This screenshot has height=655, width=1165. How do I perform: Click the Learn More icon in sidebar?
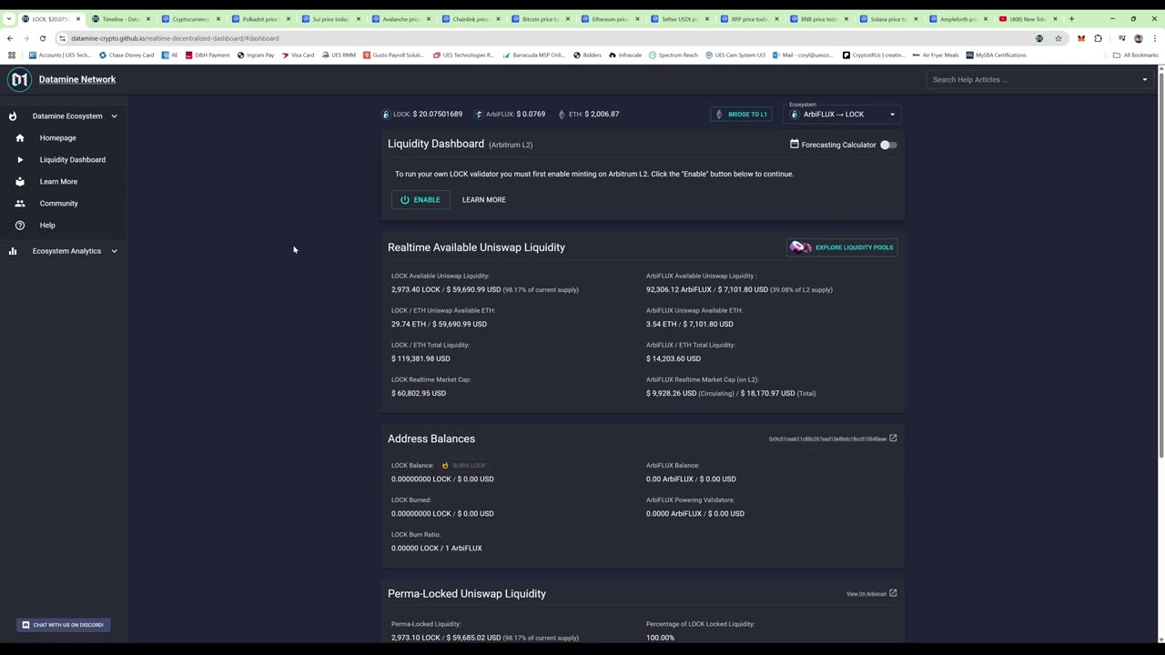click(x=20, y=182)
